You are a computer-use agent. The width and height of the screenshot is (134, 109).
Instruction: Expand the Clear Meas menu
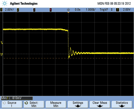click(100, 104)
